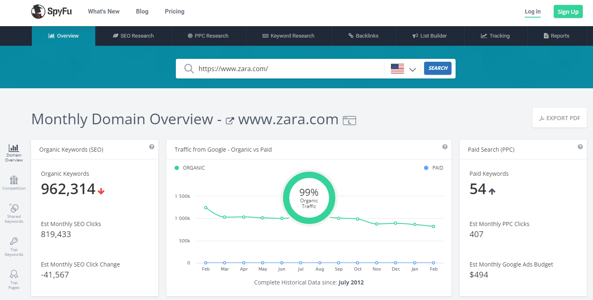
Task: Click the Log in link
Action: pos(532,11)
